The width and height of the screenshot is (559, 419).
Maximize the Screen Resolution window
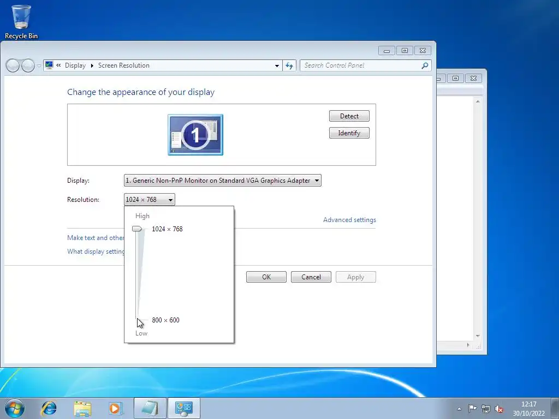pos(405,51)
